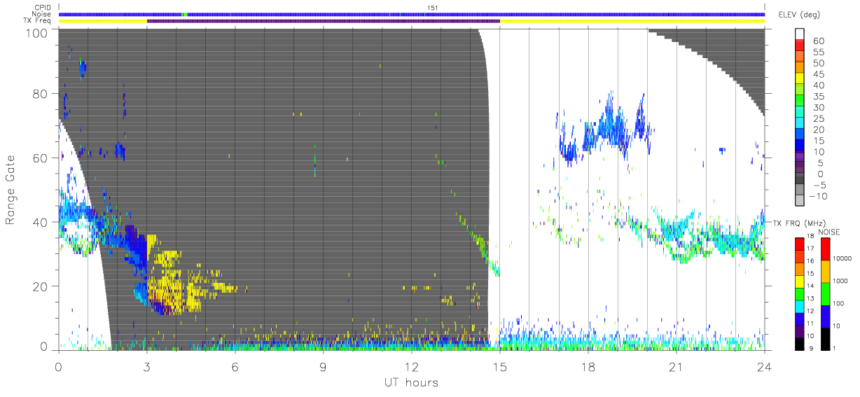The image size is (860, 397).
Task: Click the 6 tick label on UT axis
Action: coord(235,366)
